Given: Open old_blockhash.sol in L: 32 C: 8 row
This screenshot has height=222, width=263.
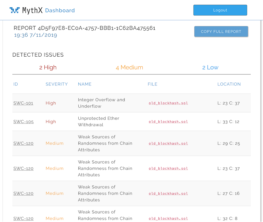Looking at the screenshot, I should coord(168,219).
